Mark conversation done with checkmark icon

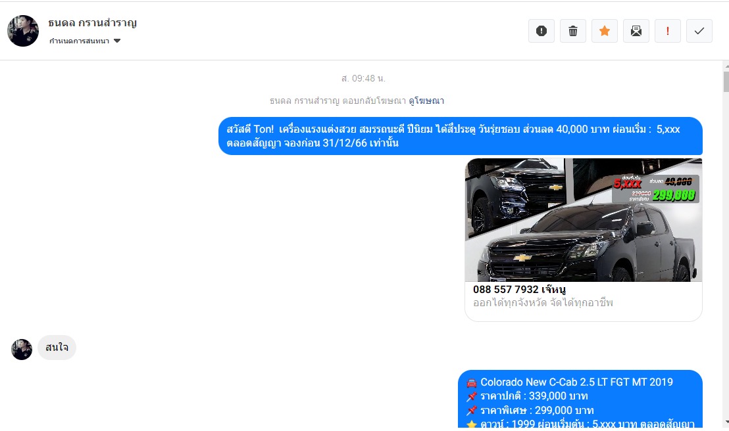pos(699,31)
